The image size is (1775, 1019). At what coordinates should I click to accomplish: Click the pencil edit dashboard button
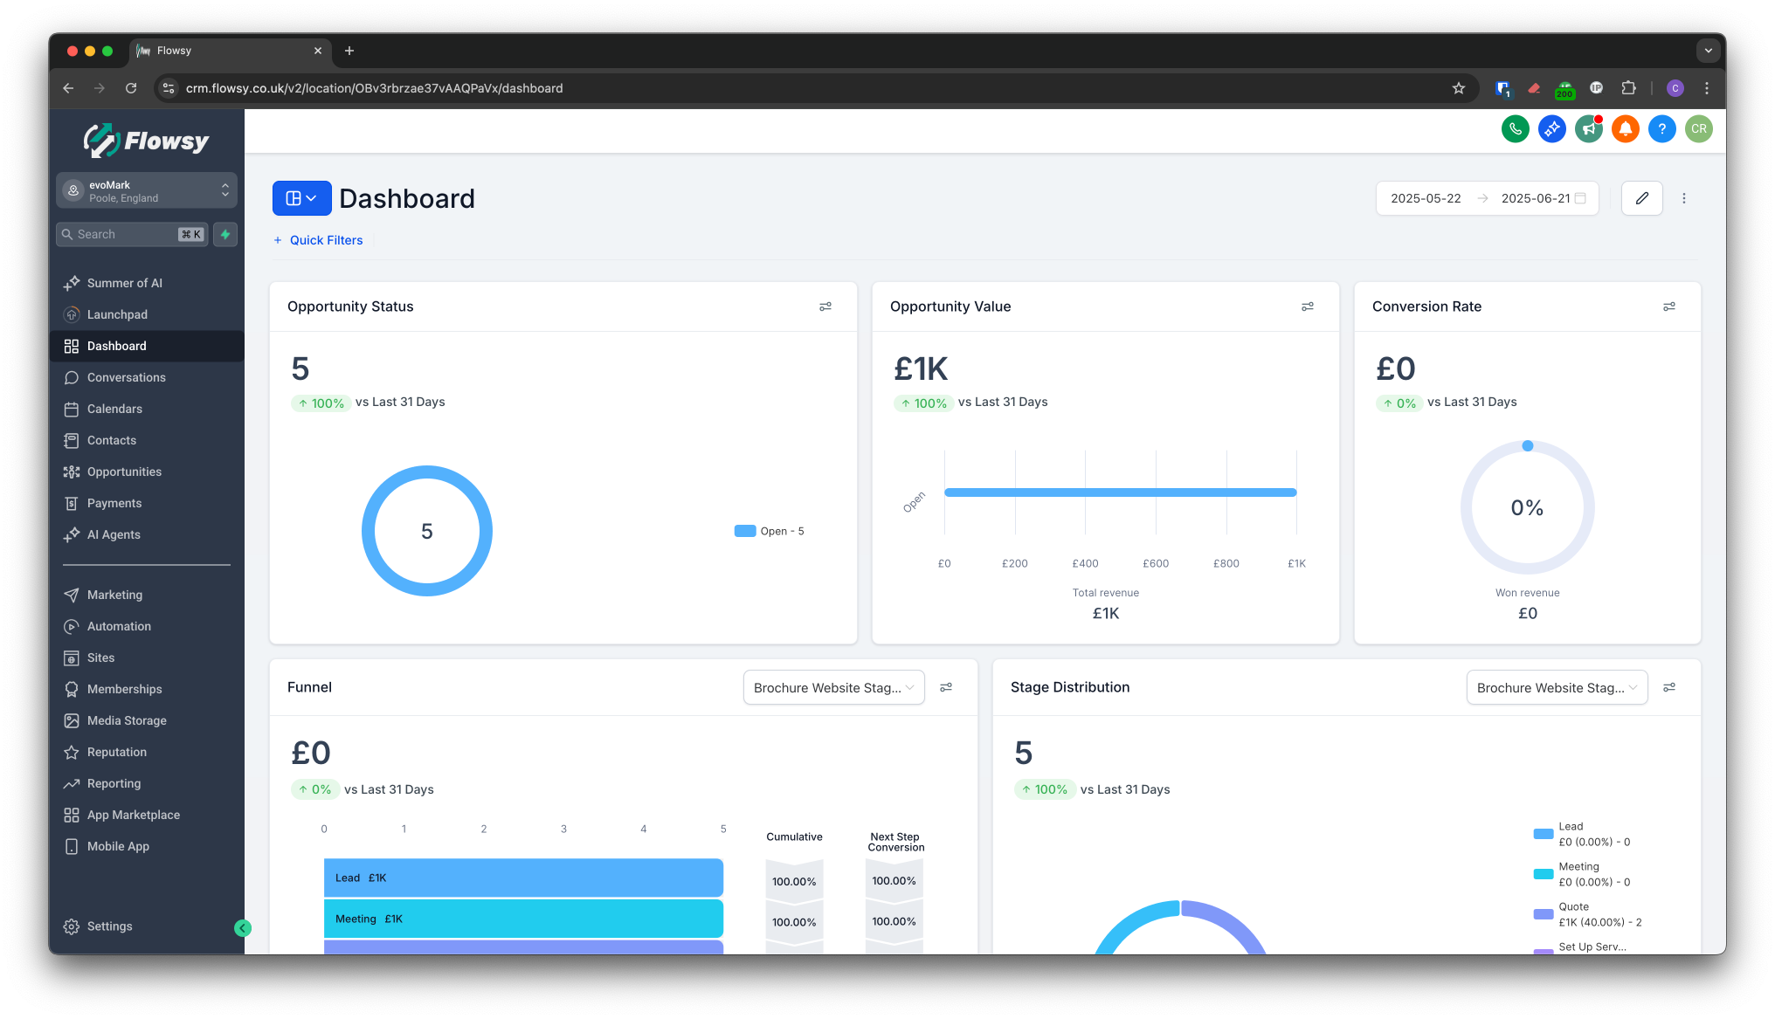click(1642, 198)
